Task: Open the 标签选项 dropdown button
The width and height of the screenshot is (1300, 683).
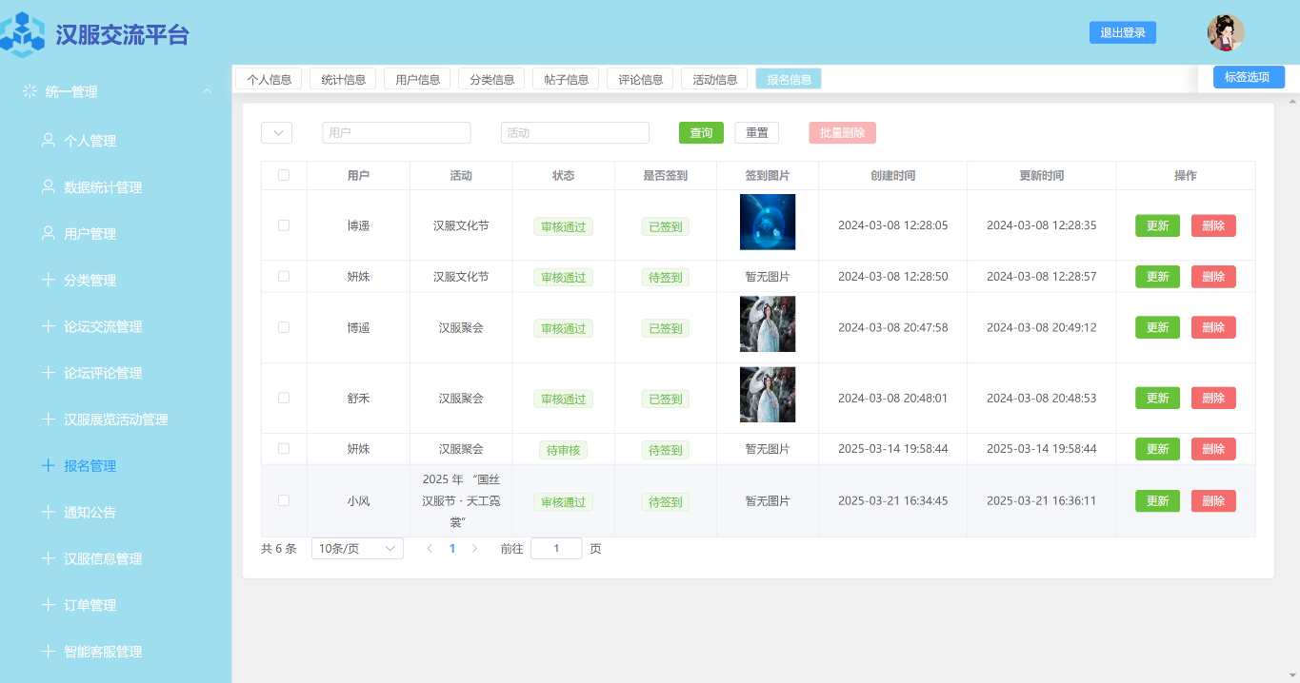Action: 1249,77
